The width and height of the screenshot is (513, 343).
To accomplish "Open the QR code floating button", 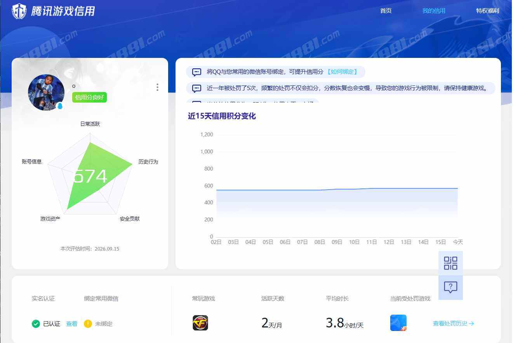I will [x=450, y=263].
